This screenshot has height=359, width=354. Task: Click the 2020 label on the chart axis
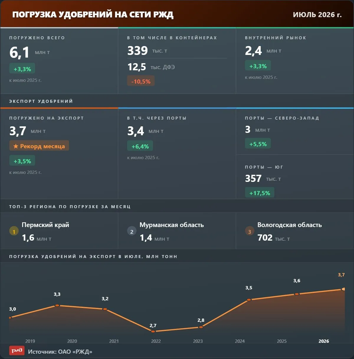click(72, 341)
